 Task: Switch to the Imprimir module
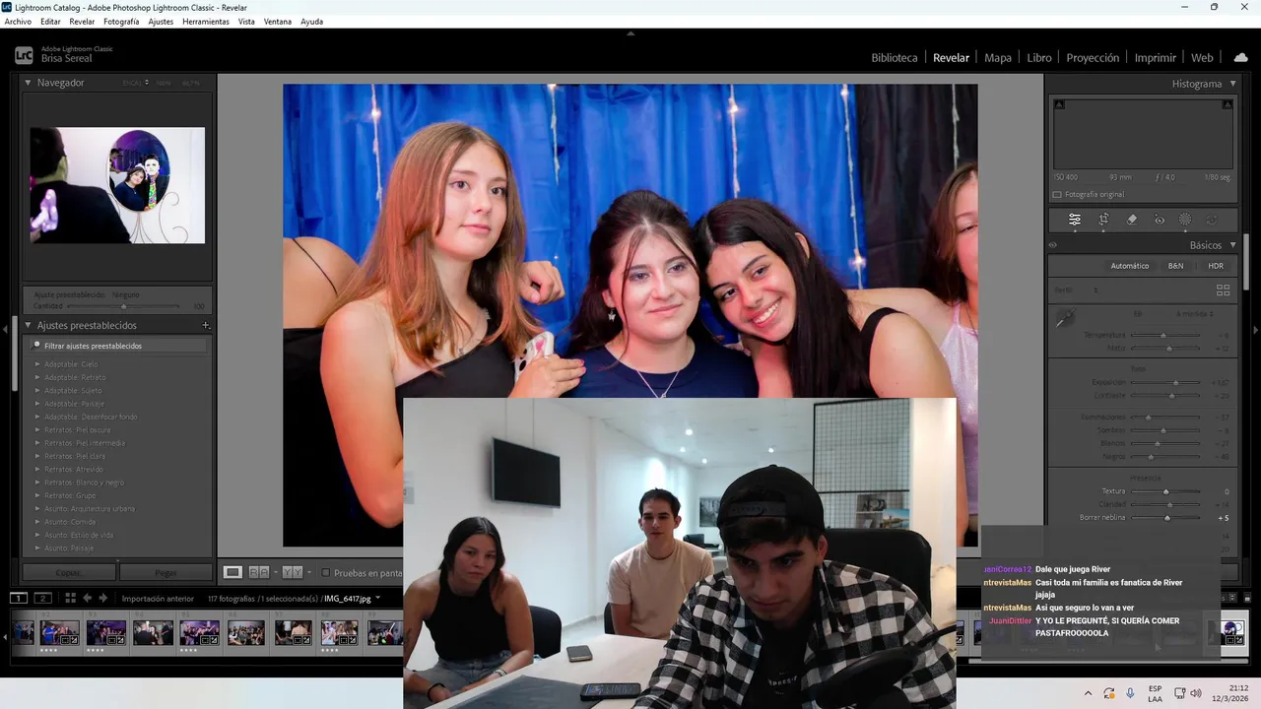point(1155,58)
